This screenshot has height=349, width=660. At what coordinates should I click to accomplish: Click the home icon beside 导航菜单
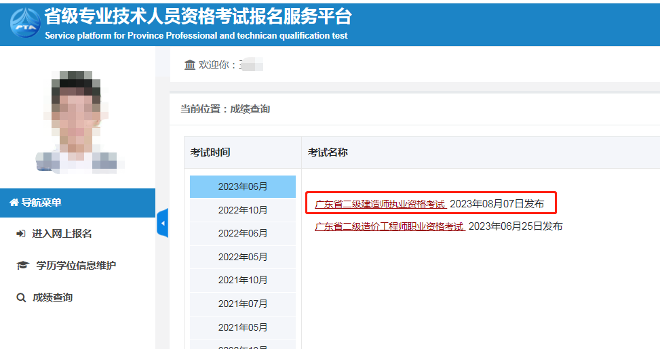pos(14,203)
